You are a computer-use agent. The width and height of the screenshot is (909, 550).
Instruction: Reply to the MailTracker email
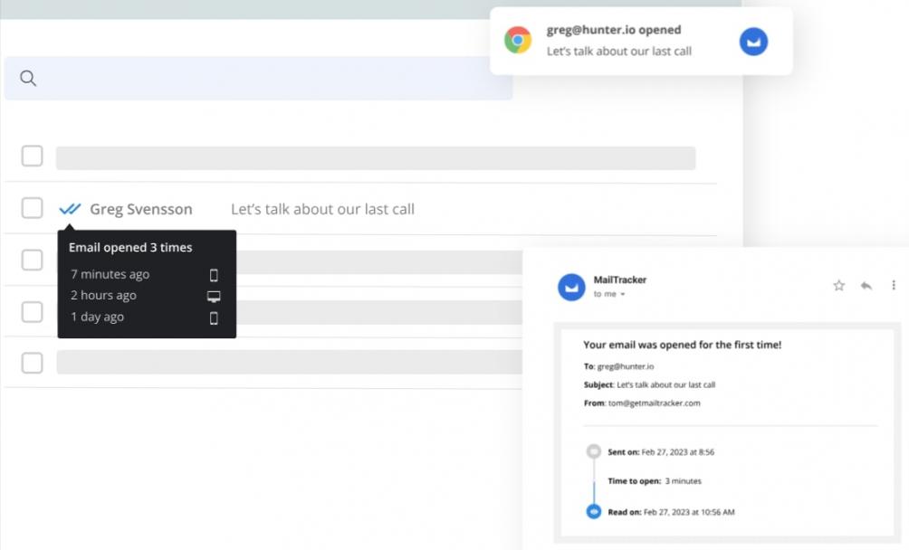tap(866, 286)
